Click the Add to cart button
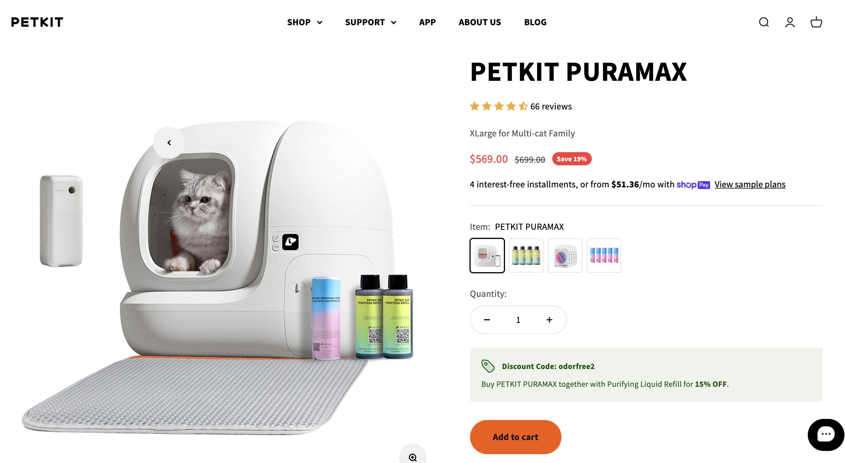The width and height of the screenshot is (845, 463). click(x=515, y=437)
